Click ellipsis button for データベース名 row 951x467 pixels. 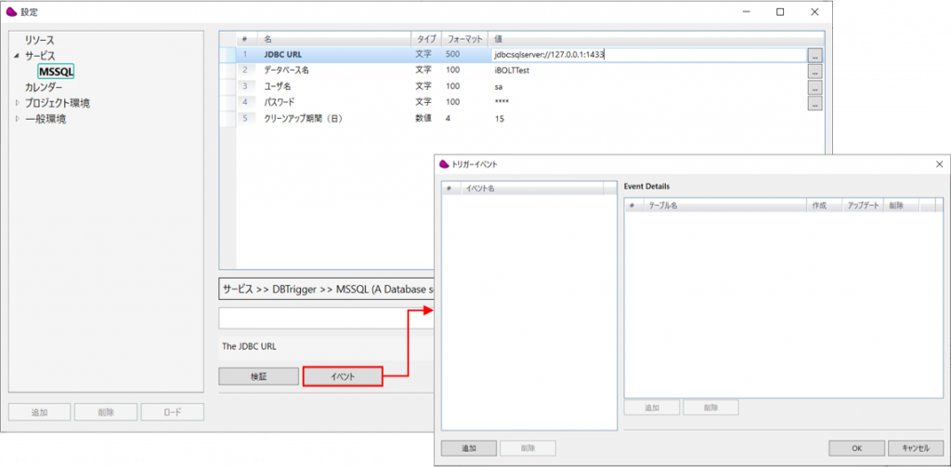[x=814, y=71]
